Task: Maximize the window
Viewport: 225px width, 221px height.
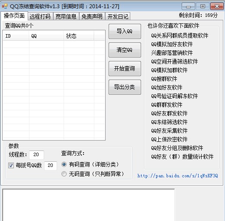Action: pyautogui.click(x=202, y=6)
